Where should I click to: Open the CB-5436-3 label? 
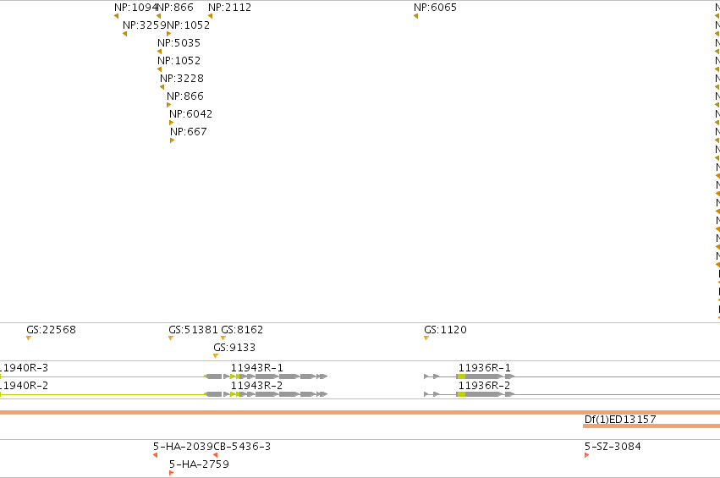click(242, 447)
